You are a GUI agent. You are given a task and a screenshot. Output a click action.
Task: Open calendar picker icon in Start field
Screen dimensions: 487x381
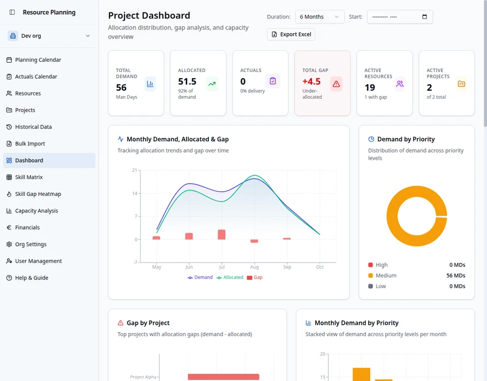pos(425,17)
